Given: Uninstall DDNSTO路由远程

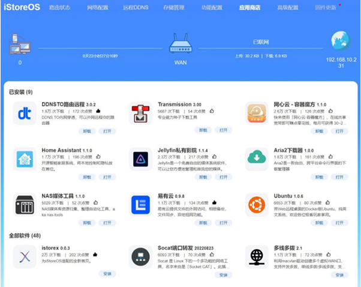Looking at the screenshot, I should [87, 131].
